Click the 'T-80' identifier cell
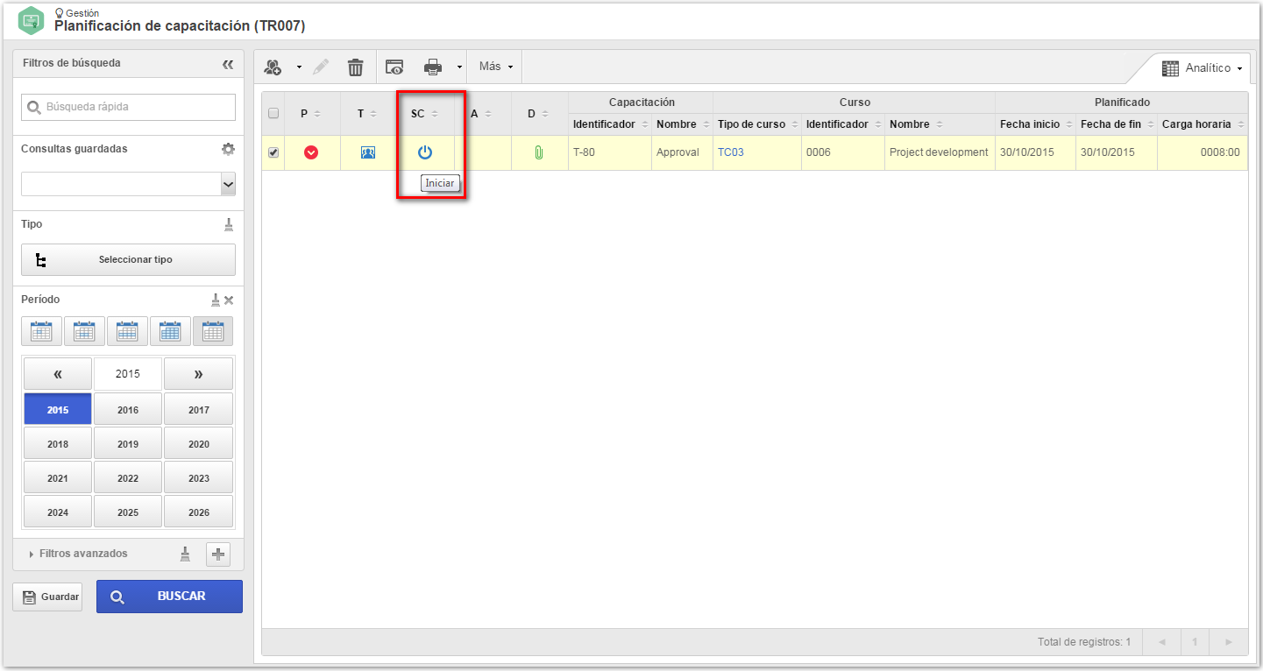 click(610, 152)
